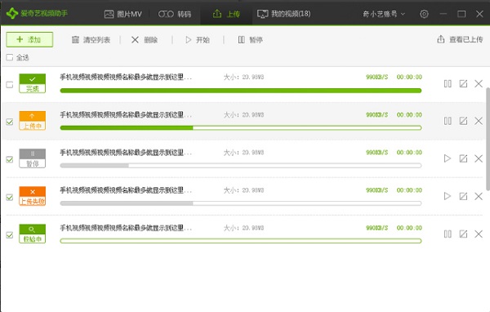The height and width of the screenshot is (312, 490).
Task: Toggle the 全选 checkbox
Action: click(x=10, y=57)
